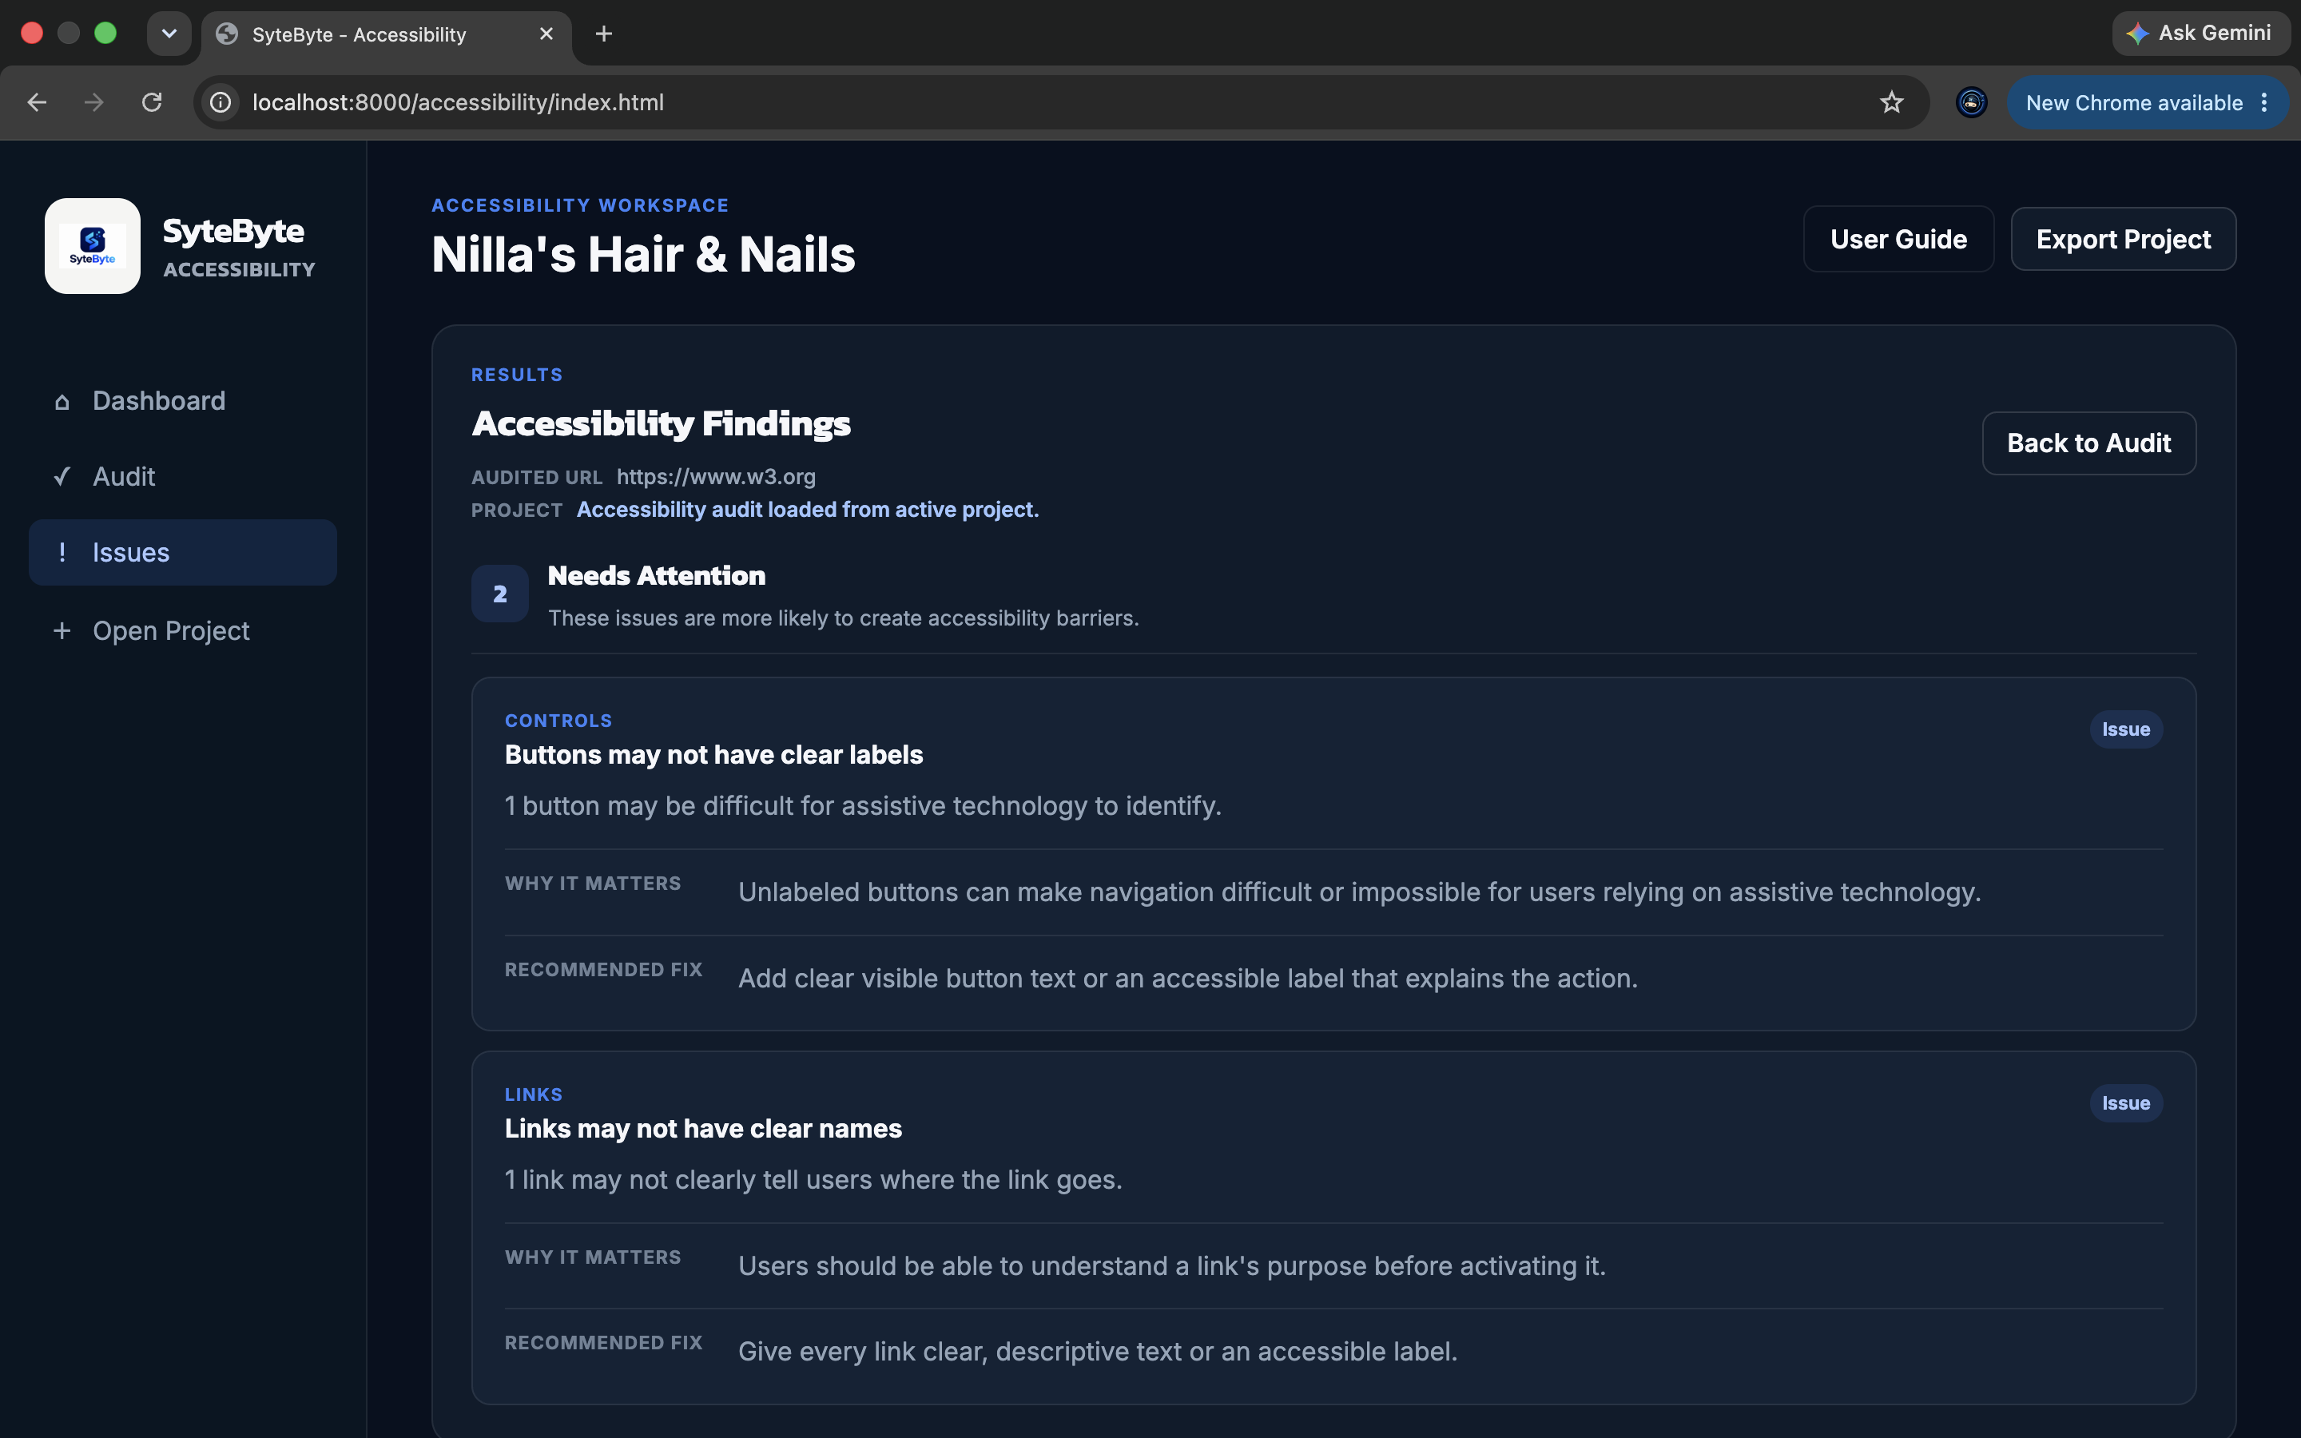Select Issues in the sidebar
2301x1438 pixels.
click(182, 553)
